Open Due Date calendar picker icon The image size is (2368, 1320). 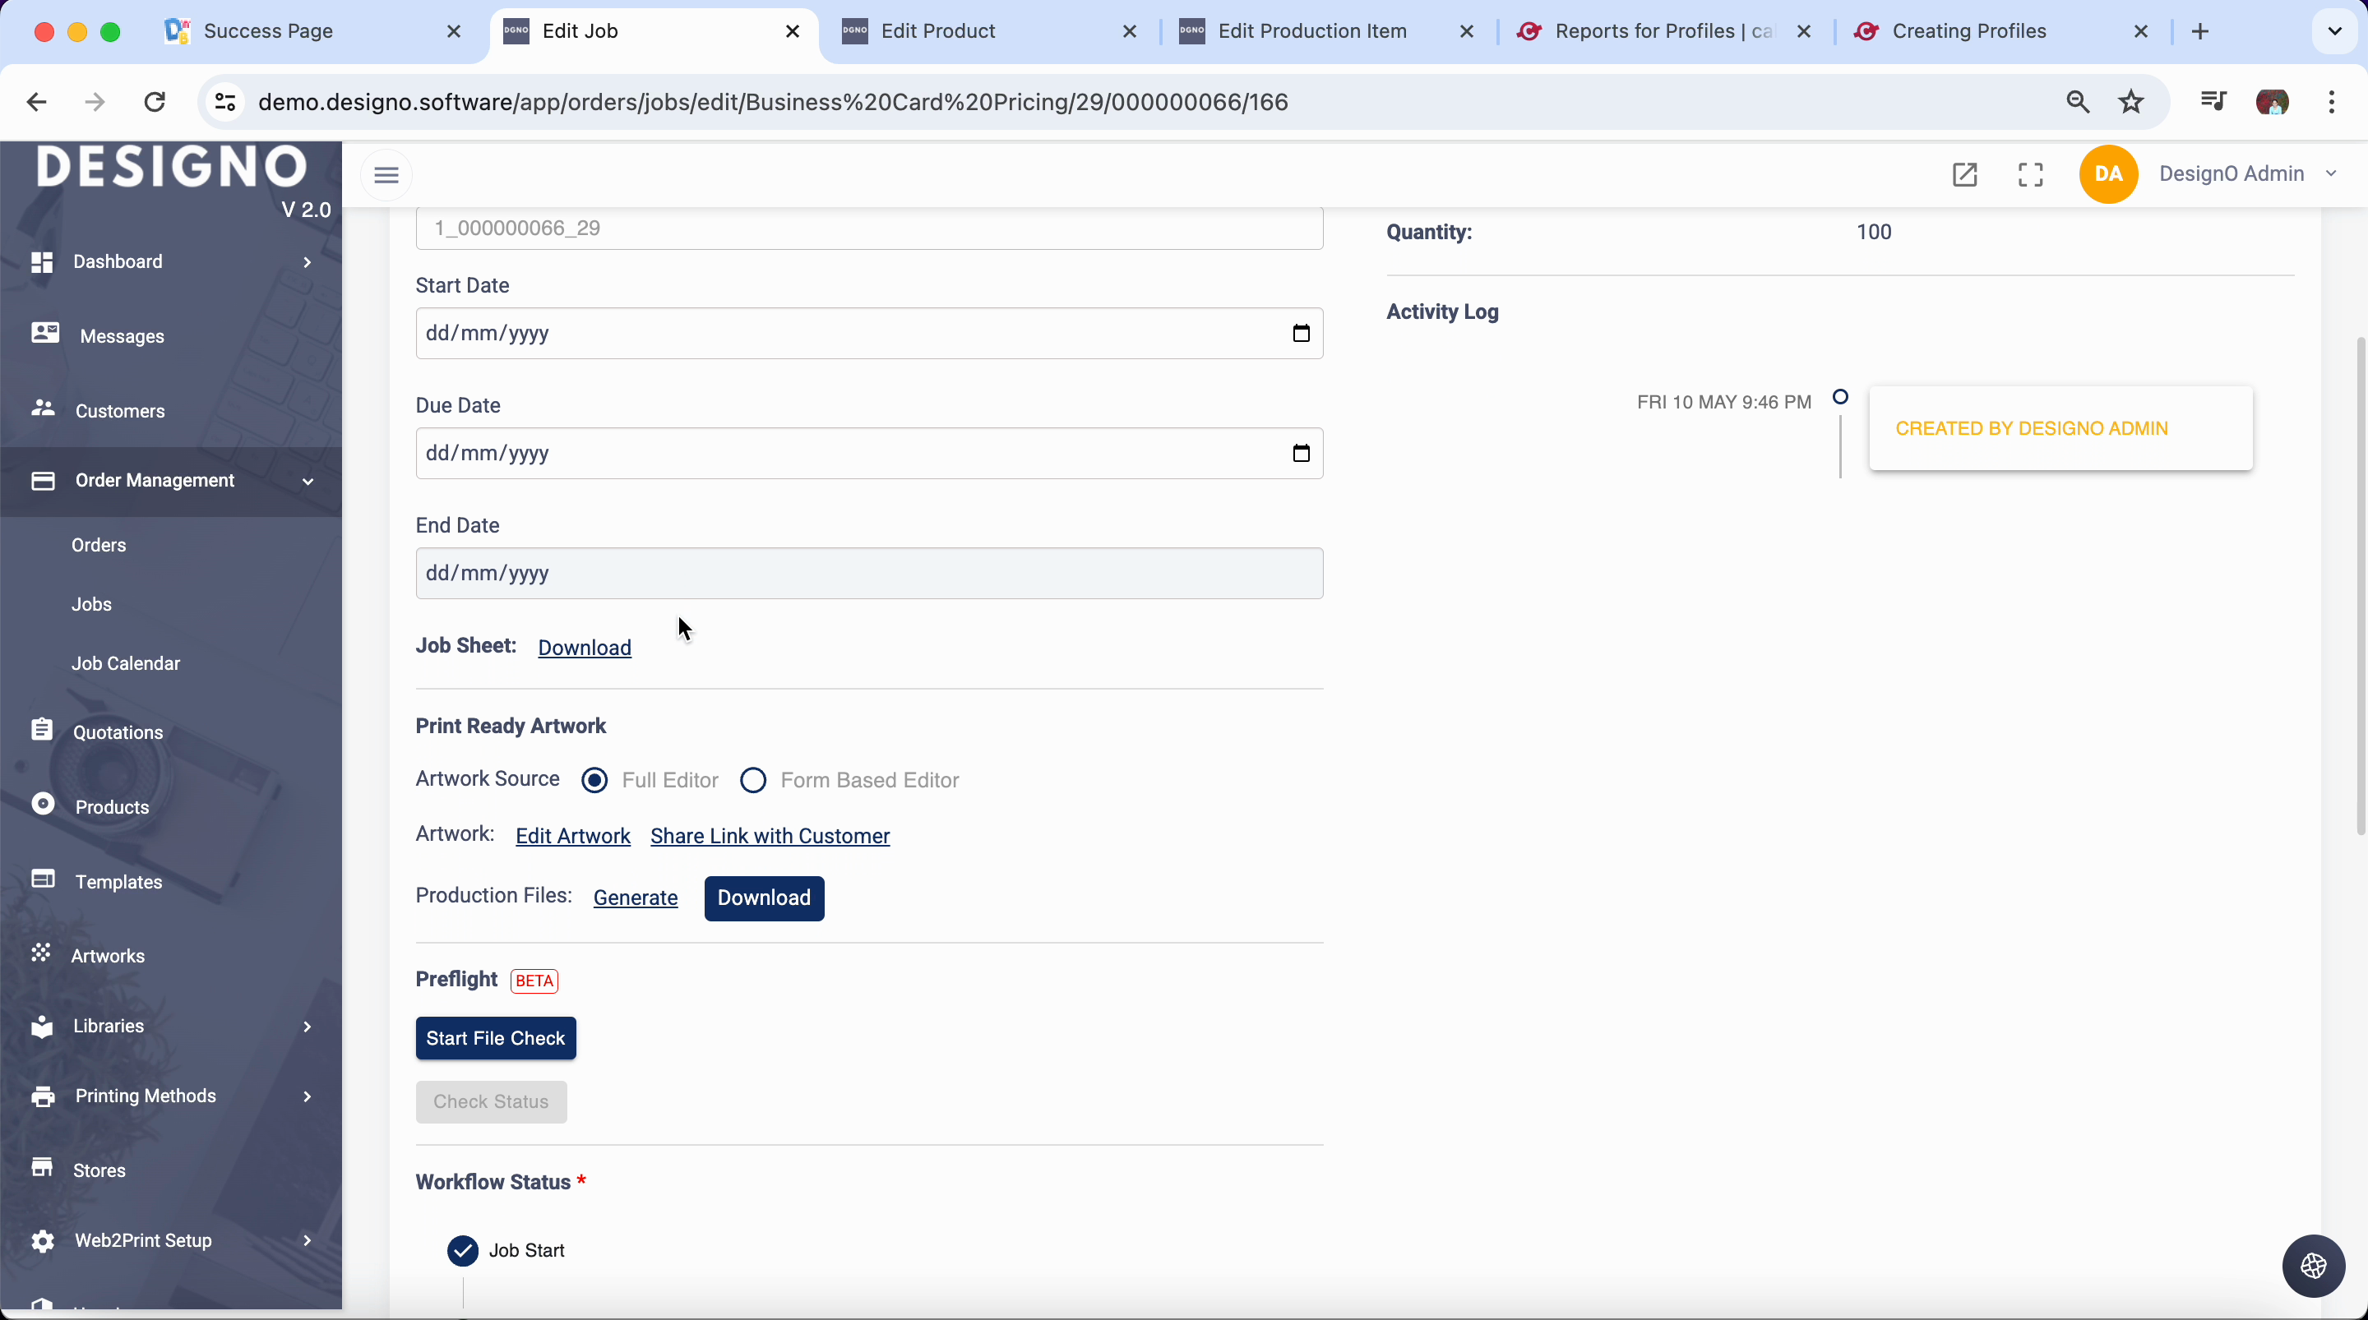(x=1301, y=453)
